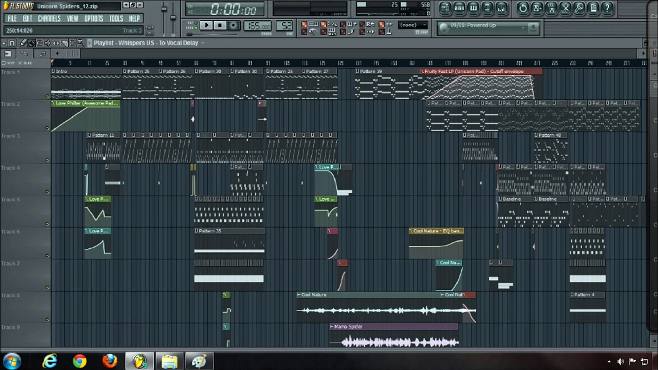Click the help question mark icon
The height and width of the screenshot is (370, 658).
coord(607,8)
